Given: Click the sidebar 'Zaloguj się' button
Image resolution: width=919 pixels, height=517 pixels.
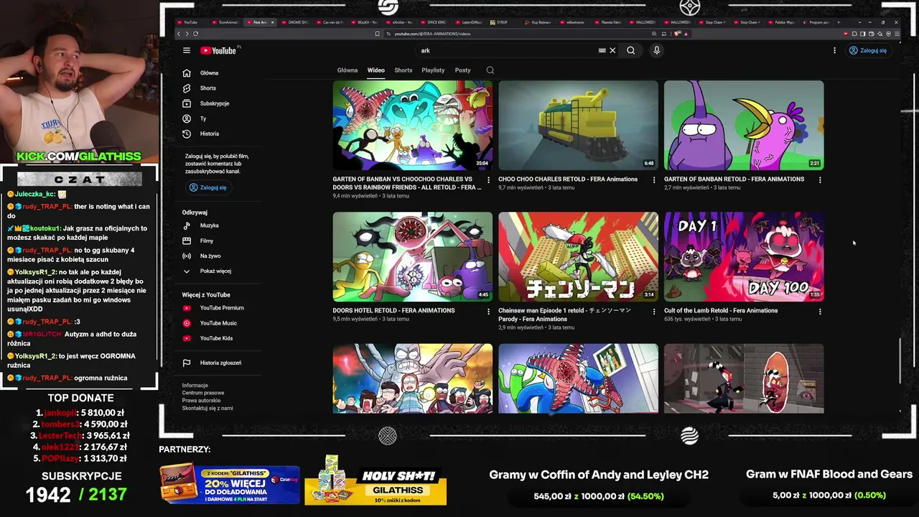Looking at the screenshot, I should click(207, 187).
